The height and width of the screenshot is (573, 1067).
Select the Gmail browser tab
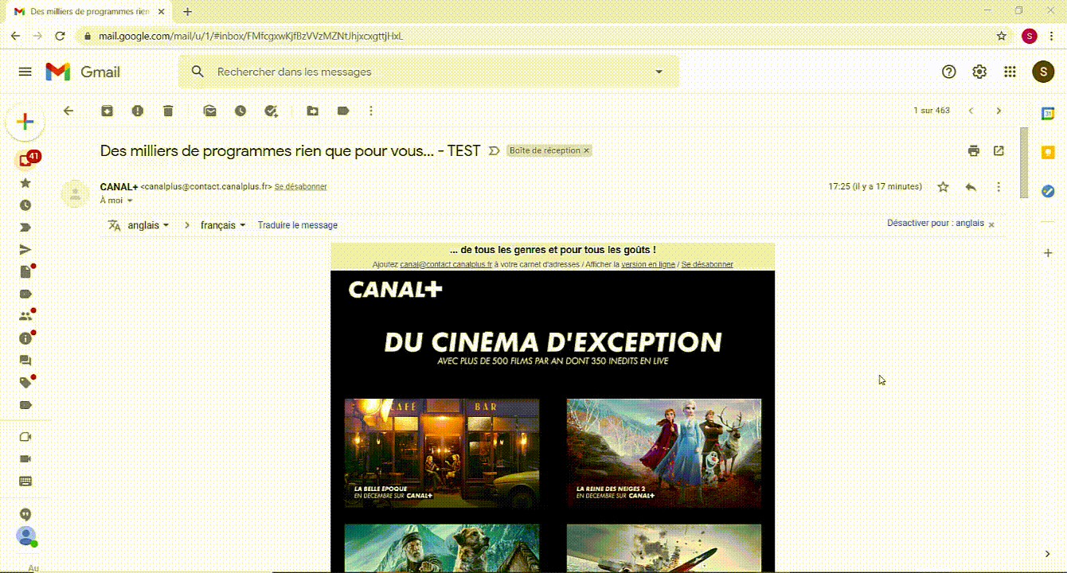click(89, 12)
